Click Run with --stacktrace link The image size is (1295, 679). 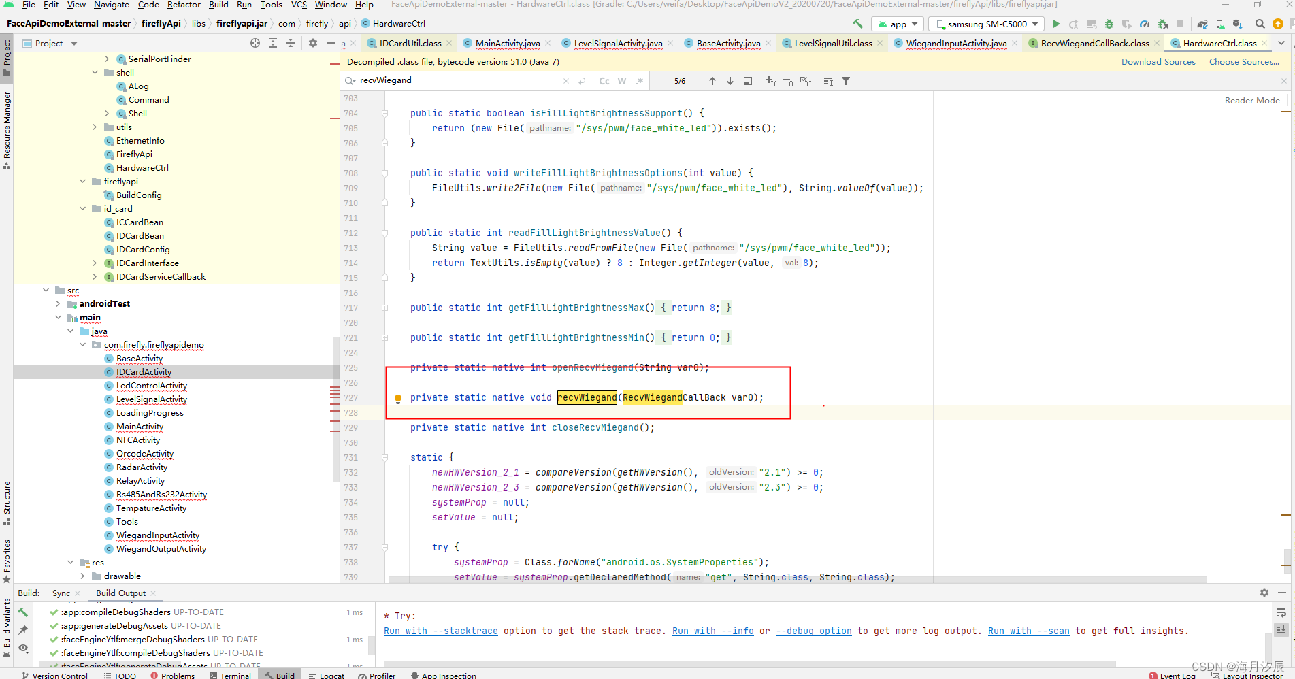(x=441, y=631)
